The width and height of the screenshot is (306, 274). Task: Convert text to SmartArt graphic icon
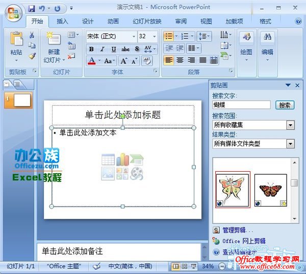coord(225,56)
